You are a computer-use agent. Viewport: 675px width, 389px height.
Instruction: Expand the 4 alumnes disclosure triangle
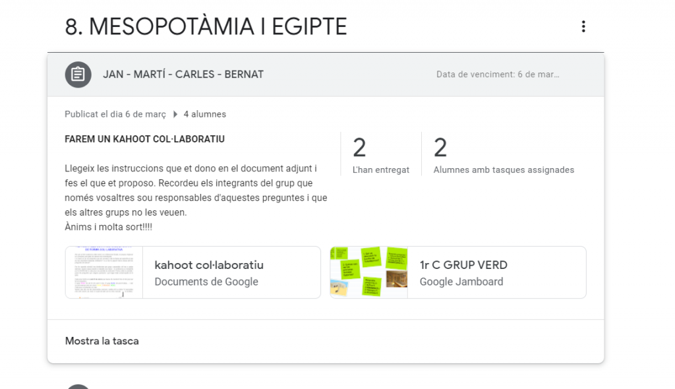[x=175, y=114]
